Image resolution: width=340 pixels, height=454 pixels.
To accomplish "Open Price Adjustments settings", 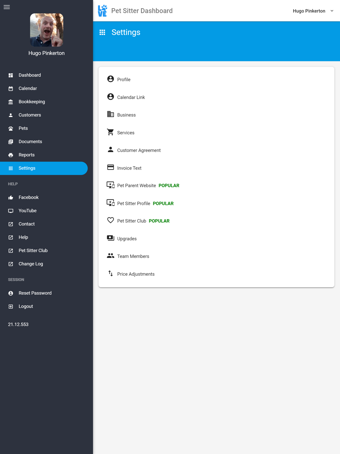I will click(136, 274).
